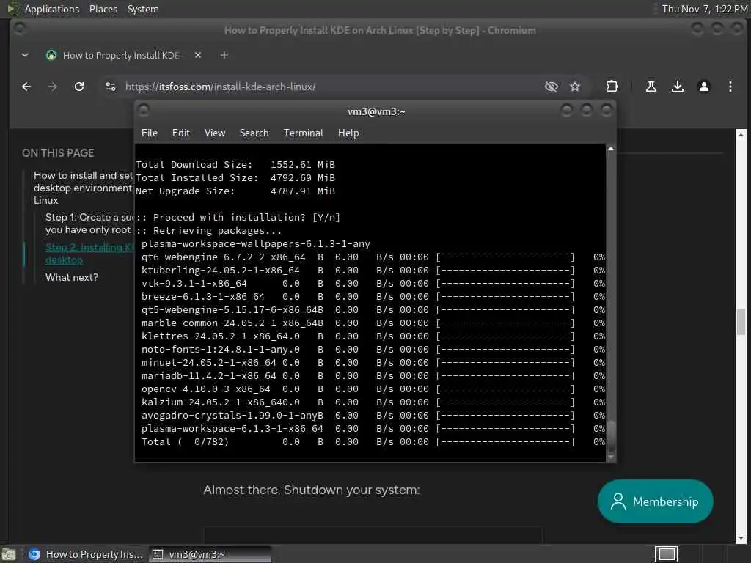Open Step 1 Create a sudo user link
Screen dimensions: 751x563
[x=89, y=224]
